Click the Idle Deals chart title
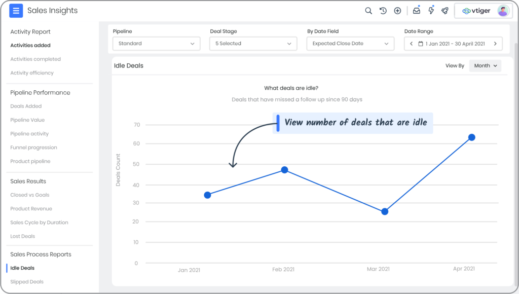The image size is (519, 294). (x=128, y=65)
